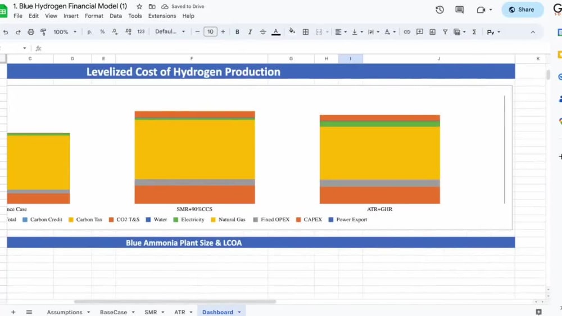Image resolution: width=562 pixels, height=316 pixels.
Task: Toggle italic formatting
Action: (x=250, y=32)
